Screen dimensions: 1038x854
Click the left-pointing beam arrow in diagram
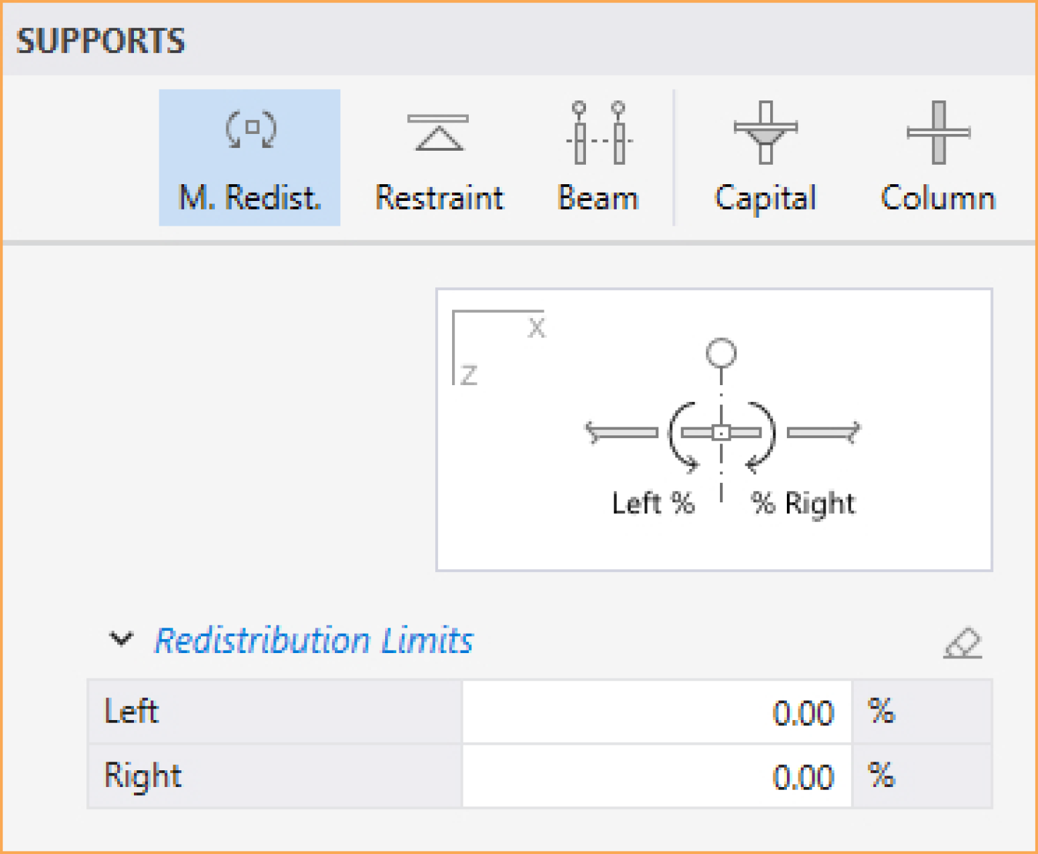tap(621, 432)
